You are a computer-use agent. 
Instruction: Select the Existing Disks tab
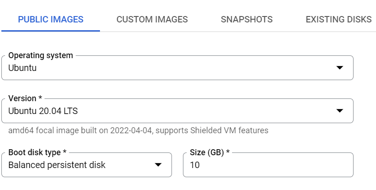pos(338,19)
